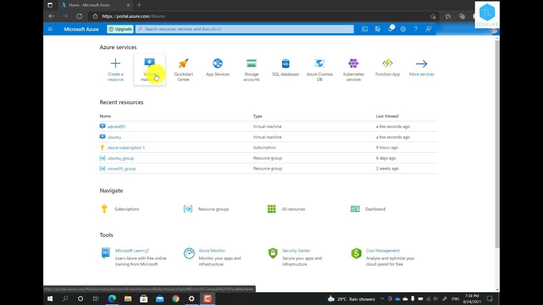
Task: Open browser Favorites star icon
Action: point(448,16)
